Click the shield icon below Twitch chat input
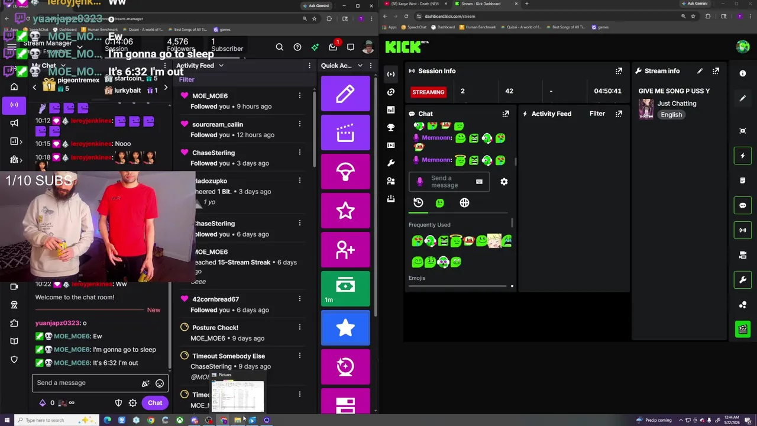This screenshot has width=757, height=426. [118, 403]
